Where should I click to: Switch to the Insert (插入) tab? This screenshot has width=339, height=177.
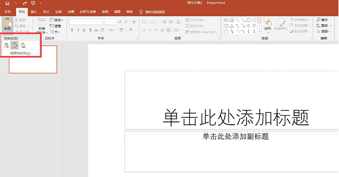click(x=34, y=12)
